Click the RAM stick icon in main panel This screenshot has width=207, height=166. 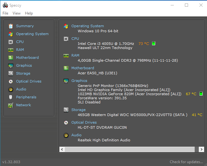click(66, 56)
